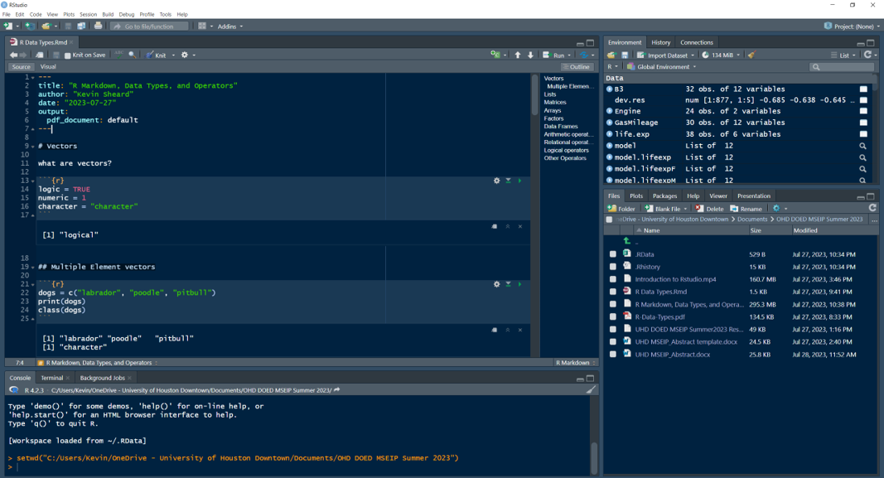The image size is (884, 478).
Task: Click the Create Project icon
Action: [x=29, y=26]
